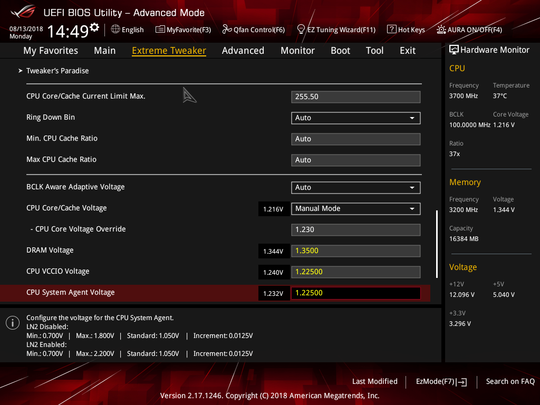Show the Hot Keys list
The width and height of the screenshot is (540, 405).
[411, 30]
